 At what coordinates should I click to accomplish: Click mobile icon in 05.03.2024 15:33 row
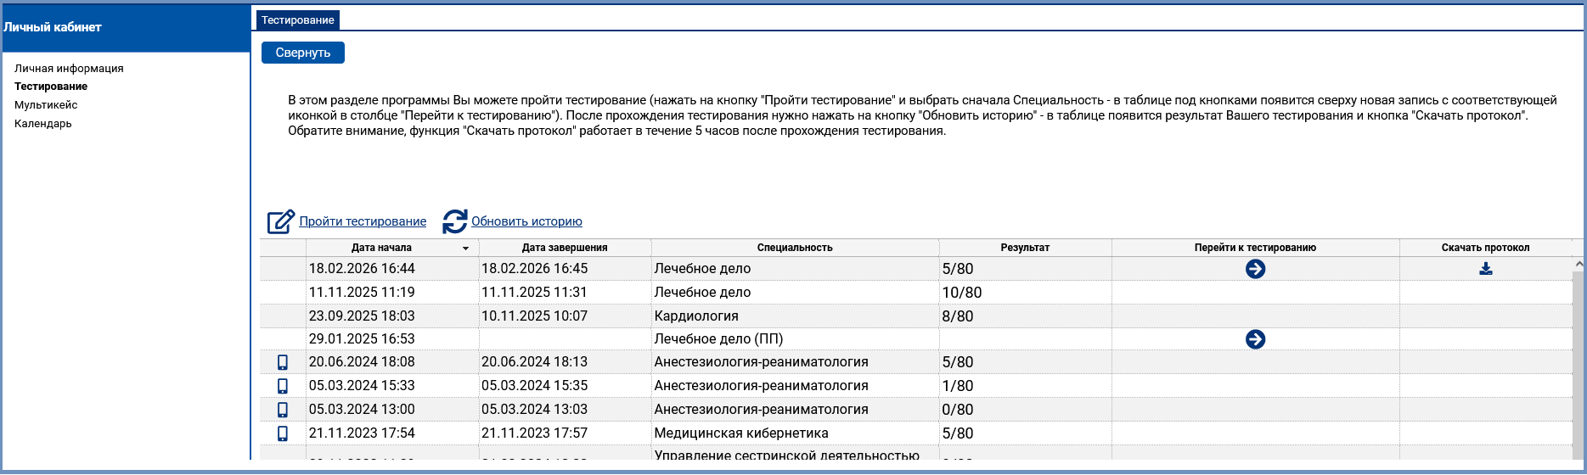point(283,386)
